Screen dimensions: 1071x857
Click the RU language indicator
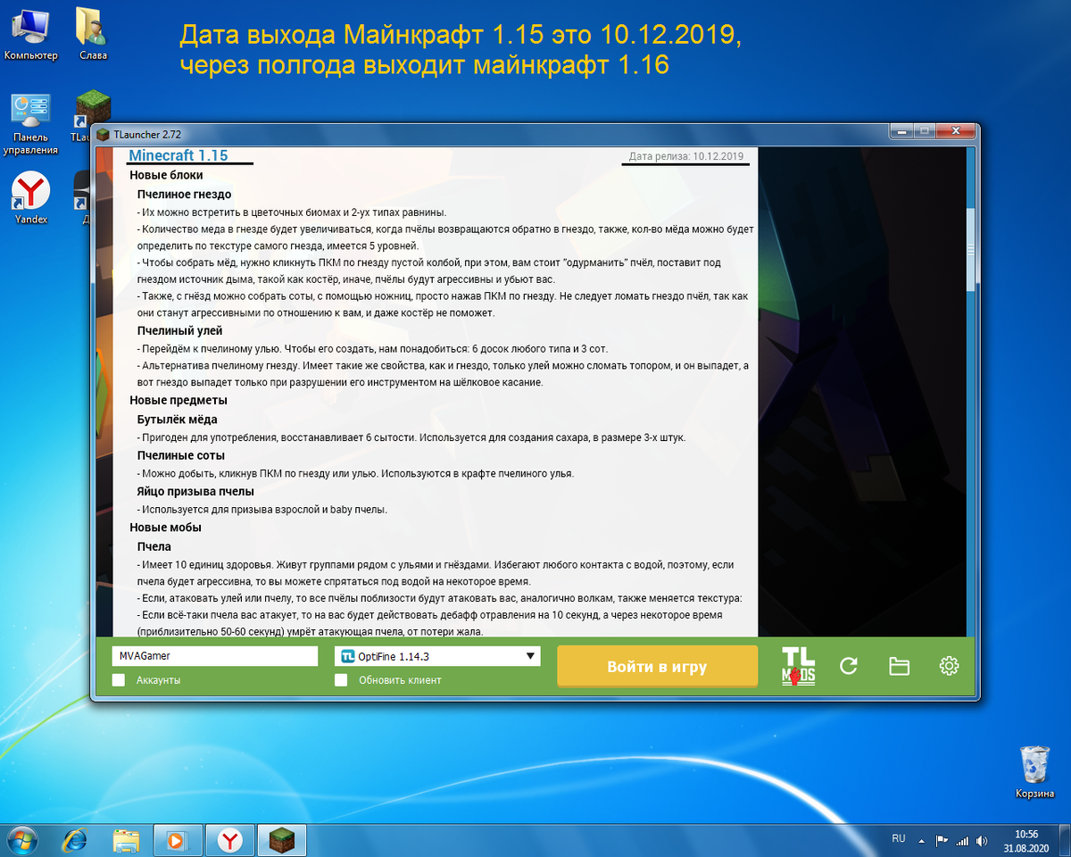[x=898, y=838]
